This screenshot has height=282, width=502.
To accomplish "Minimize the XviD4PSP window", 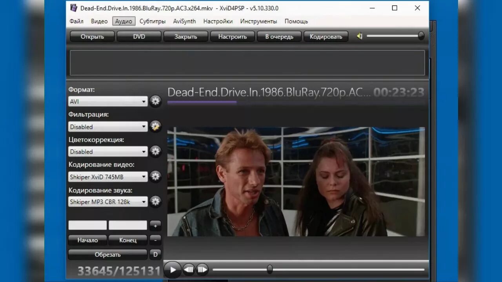I will pyautogui.click(x=372, y=8).
